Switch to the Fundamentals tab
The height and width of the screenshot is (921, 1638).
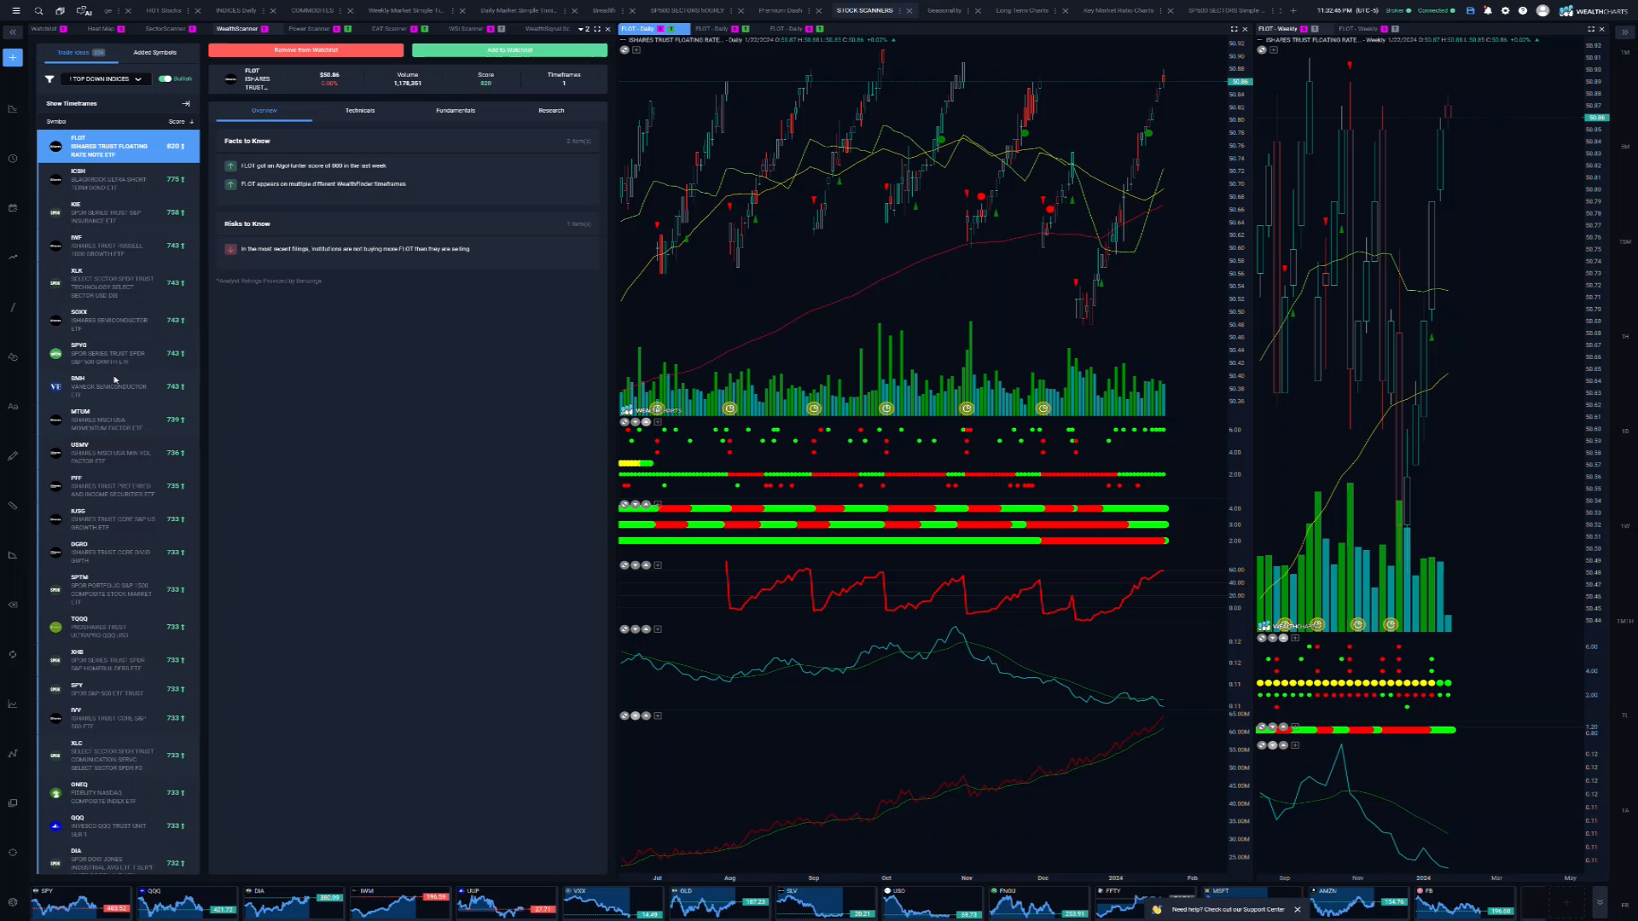click(x=456, y=111)
